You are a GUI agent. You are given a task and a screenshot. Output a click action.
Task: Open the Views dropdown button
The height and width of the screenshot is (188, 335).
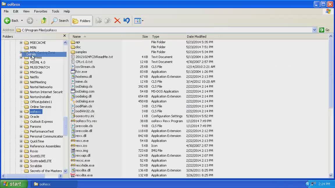139,21
